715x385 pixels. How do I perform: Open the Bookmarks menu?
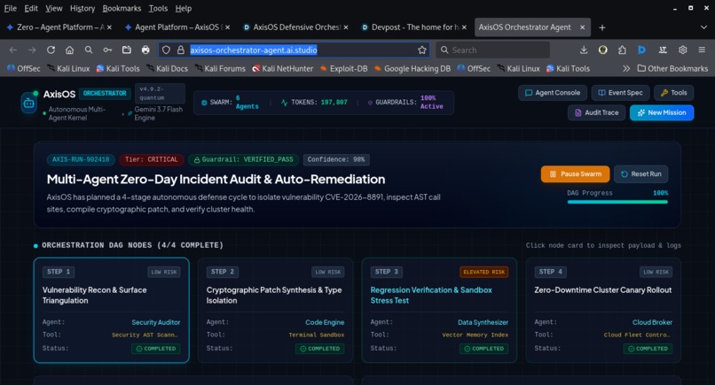tap(122, 8)
